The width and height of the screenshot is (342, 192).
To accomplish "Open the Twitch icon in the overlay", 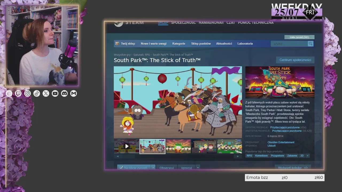I will point(18,93).
